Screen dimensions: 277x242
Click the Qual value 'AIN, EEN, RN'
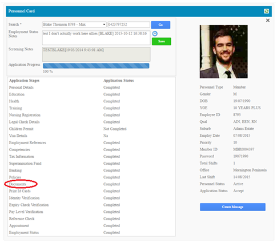[x=245, y=122]
